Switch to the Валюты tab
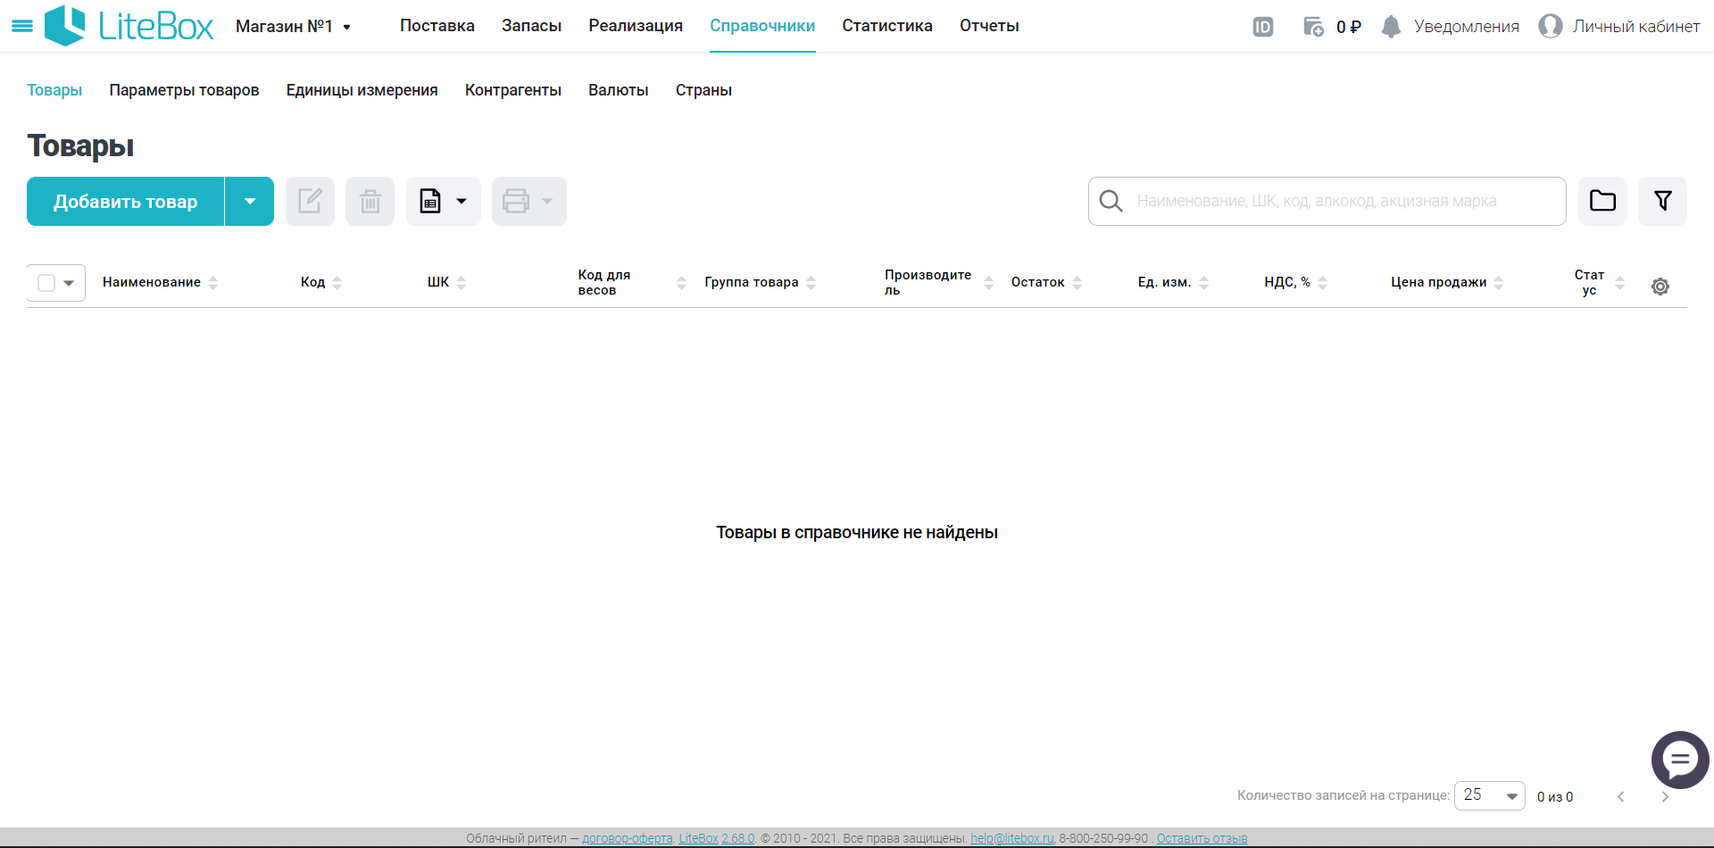The image size is (1714, 848). tap(619, 90)
